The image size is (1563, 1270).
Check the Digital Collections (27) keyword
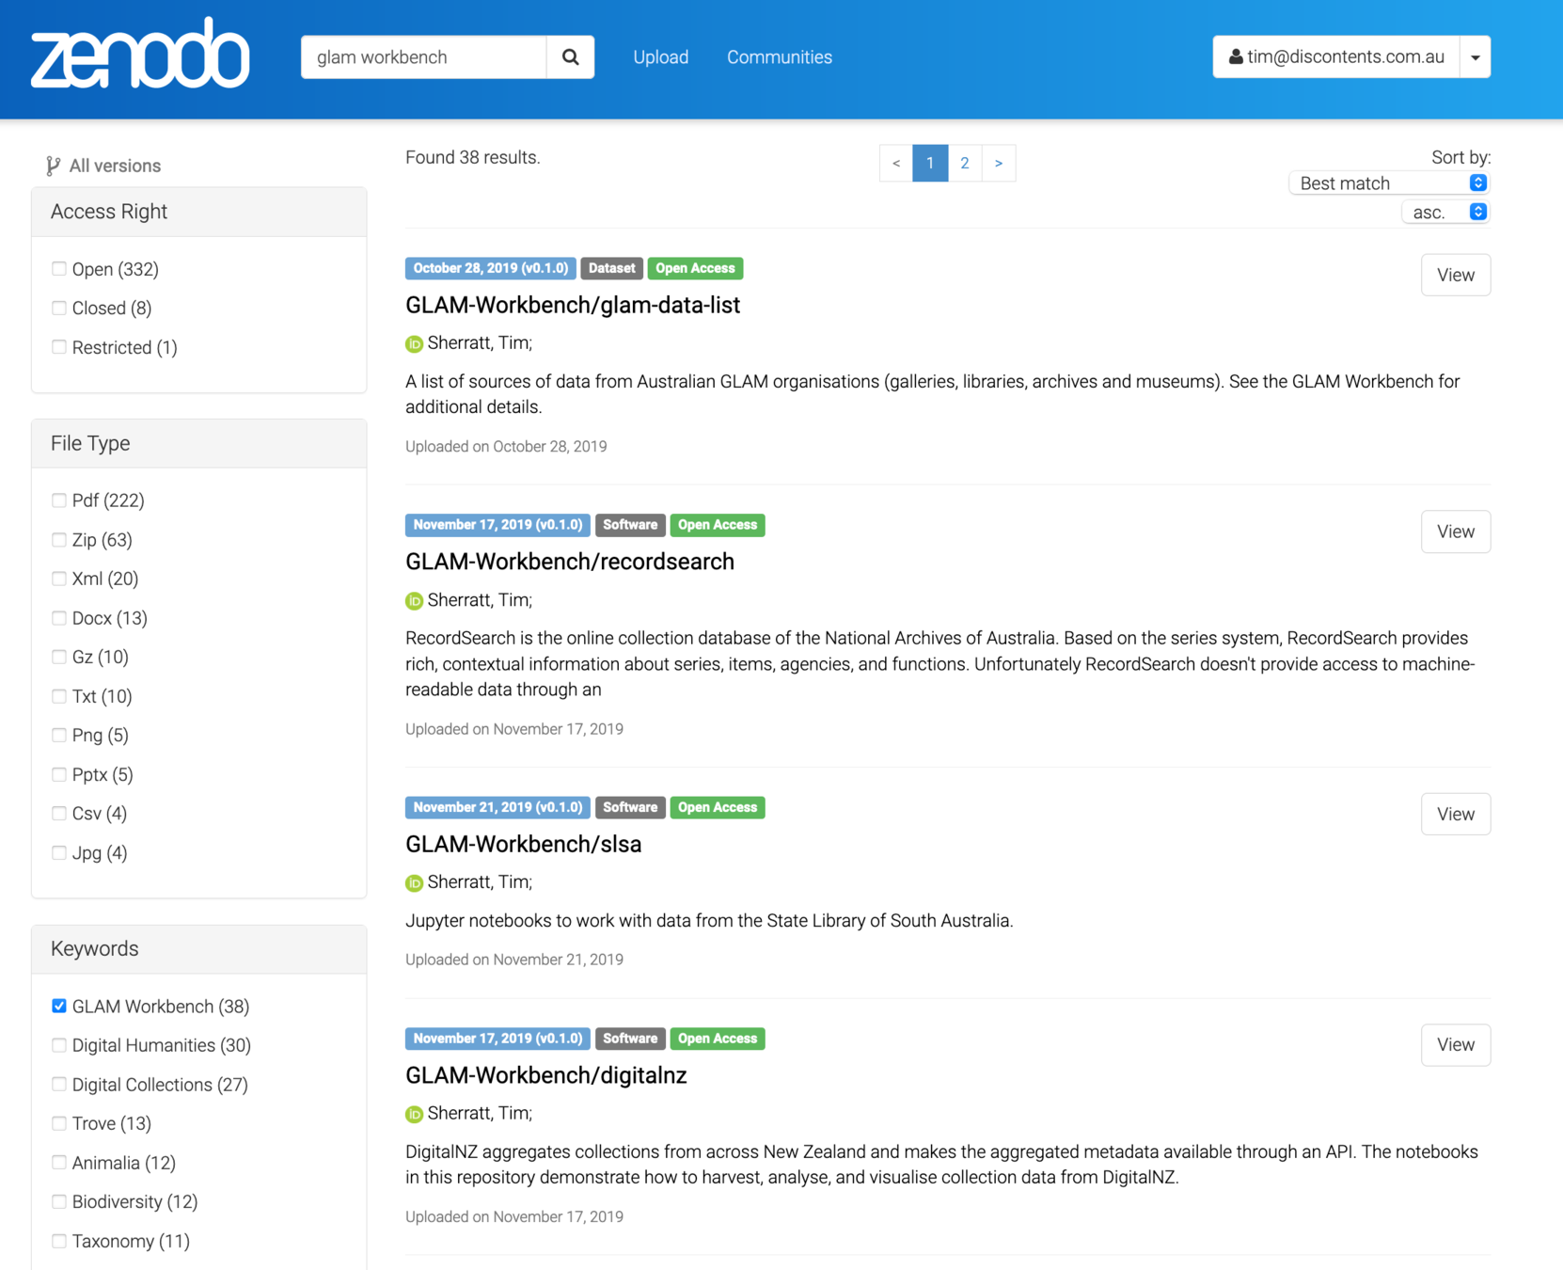(x=59, y=1084)
